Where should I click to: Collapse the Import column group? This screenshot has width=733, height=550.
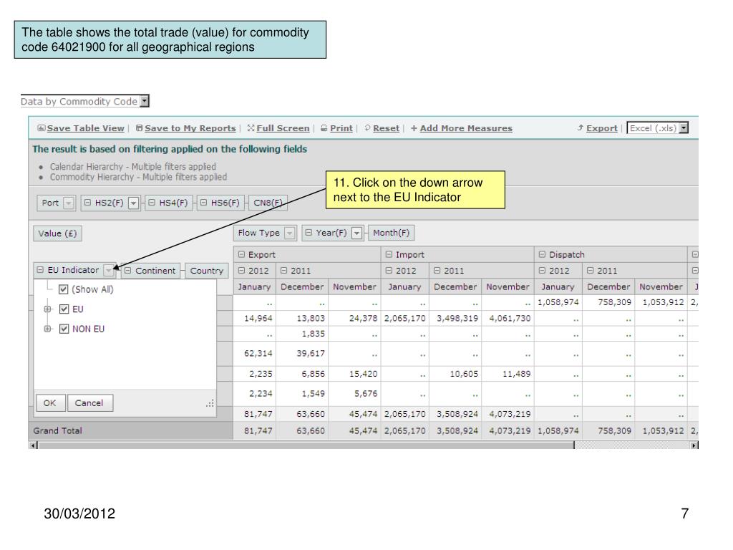tap(389, 254)
